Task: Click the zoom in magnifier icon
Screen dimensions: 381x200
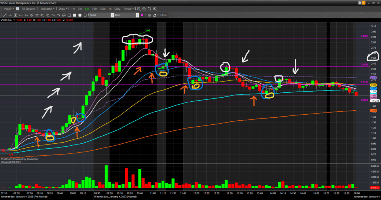Action: coord(144,8)
